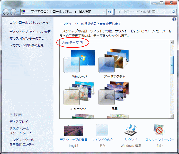Click the ウィンドウの色 swatch icon
Viewport: 179px width, 154px height.
coord(102,130)
